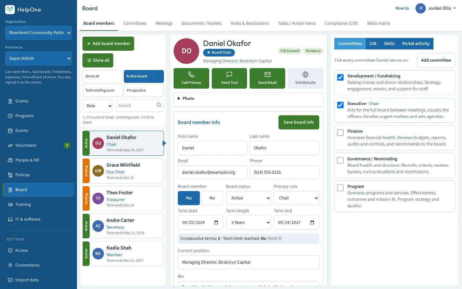Expand the Photo section

pos(248,99)
